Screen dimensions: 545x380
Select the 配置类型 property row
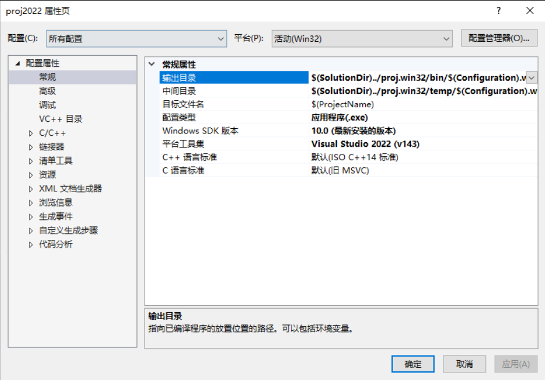coord(233,117)
